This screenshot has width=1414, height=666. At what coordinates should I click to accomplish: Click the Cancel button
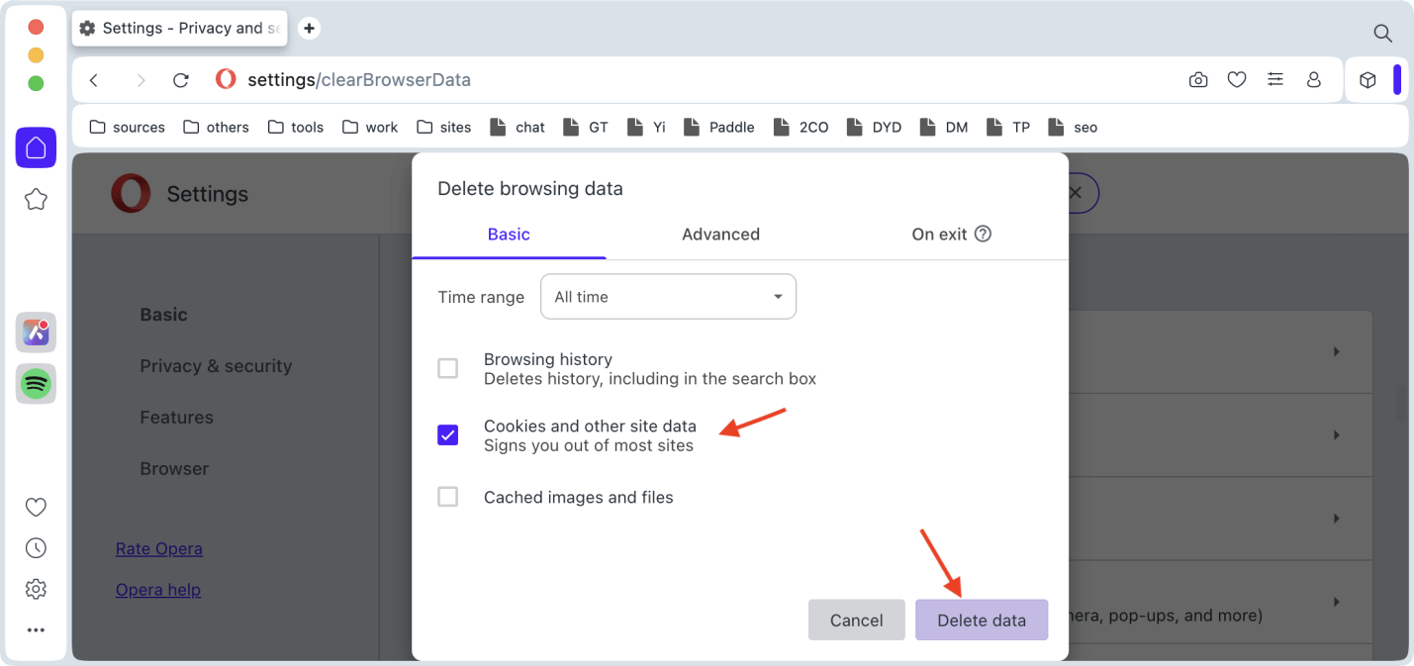(856, 620)
